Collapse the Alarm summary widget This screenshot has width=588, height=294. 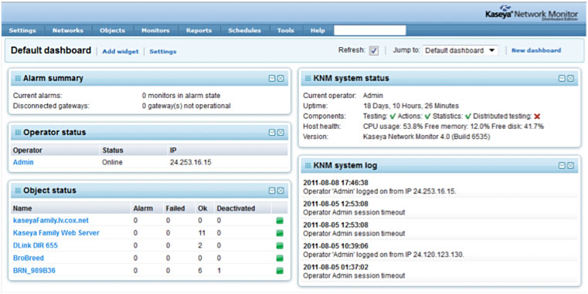point(272,78)
